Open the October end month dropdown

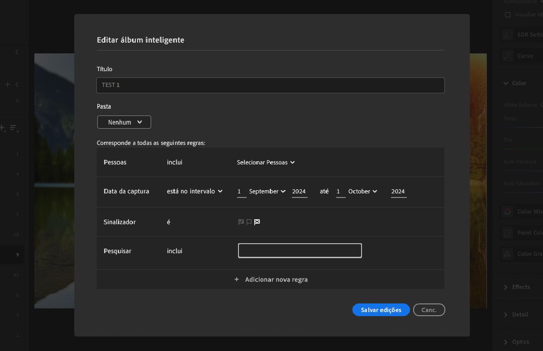[x=362, y=191]
